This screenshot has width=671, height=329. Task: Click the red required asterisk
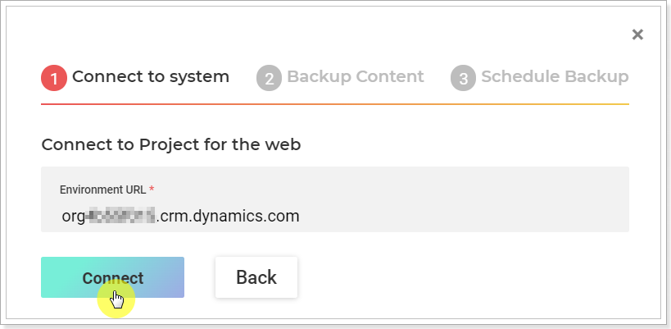pos(152,189)
